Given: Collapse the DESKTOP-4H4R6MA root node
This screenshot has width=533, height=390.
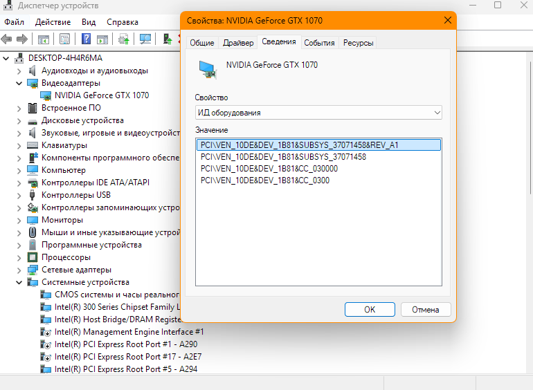Looking at the screenshot, I should click(6, 58).
